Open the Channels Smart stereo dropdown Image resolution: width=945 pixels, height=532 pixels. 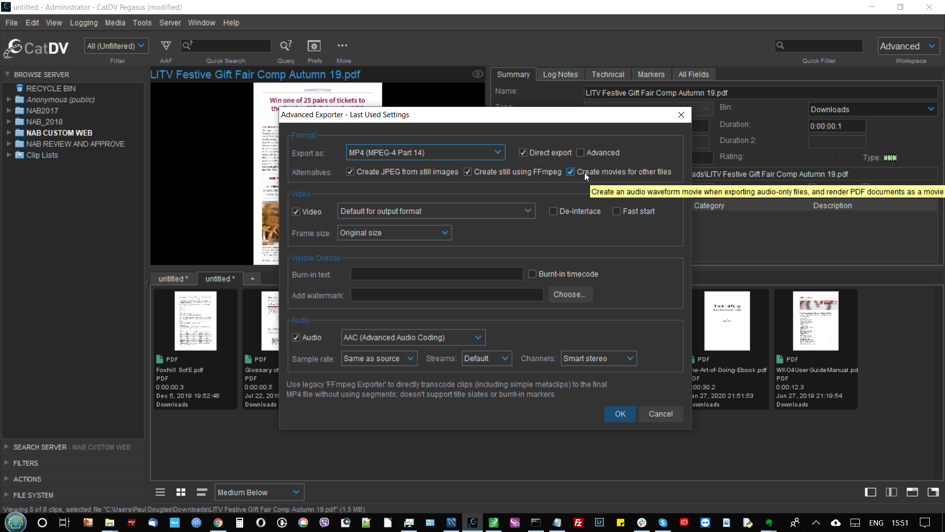pos(598,359)
